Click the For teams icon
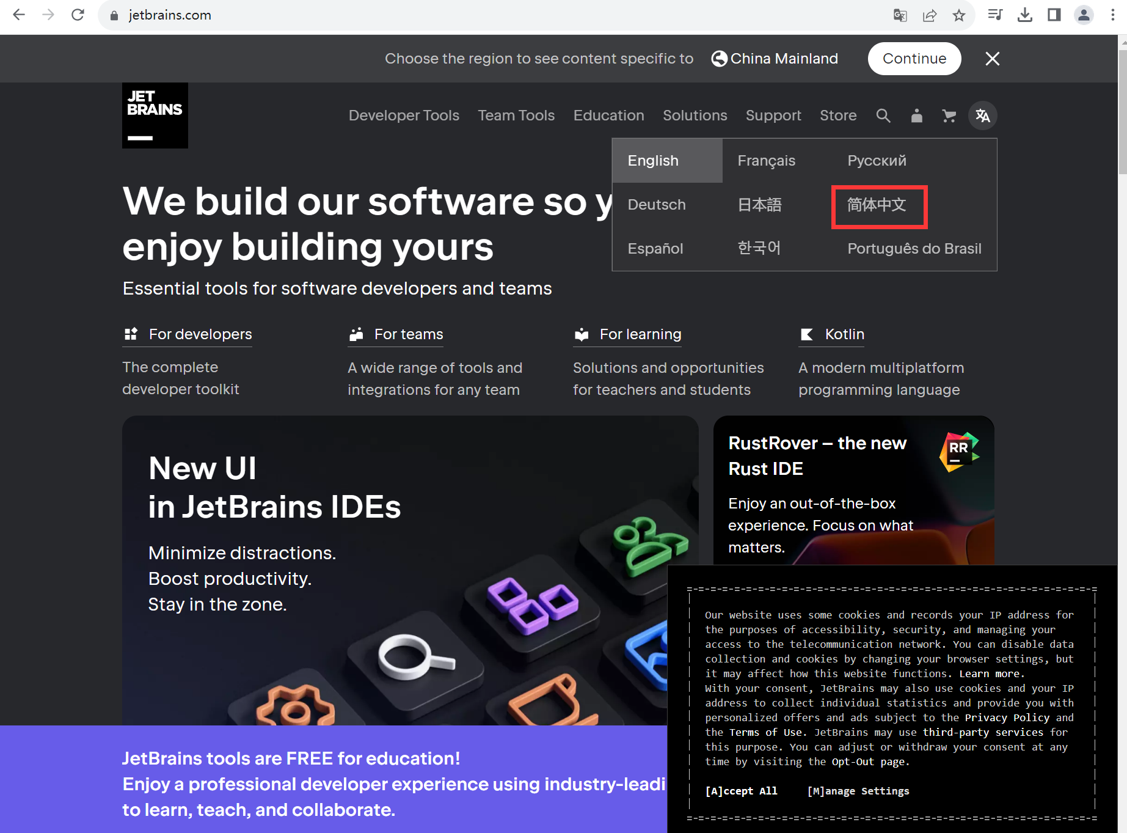This screenshot has height=833, width=1127. [356, 334]
